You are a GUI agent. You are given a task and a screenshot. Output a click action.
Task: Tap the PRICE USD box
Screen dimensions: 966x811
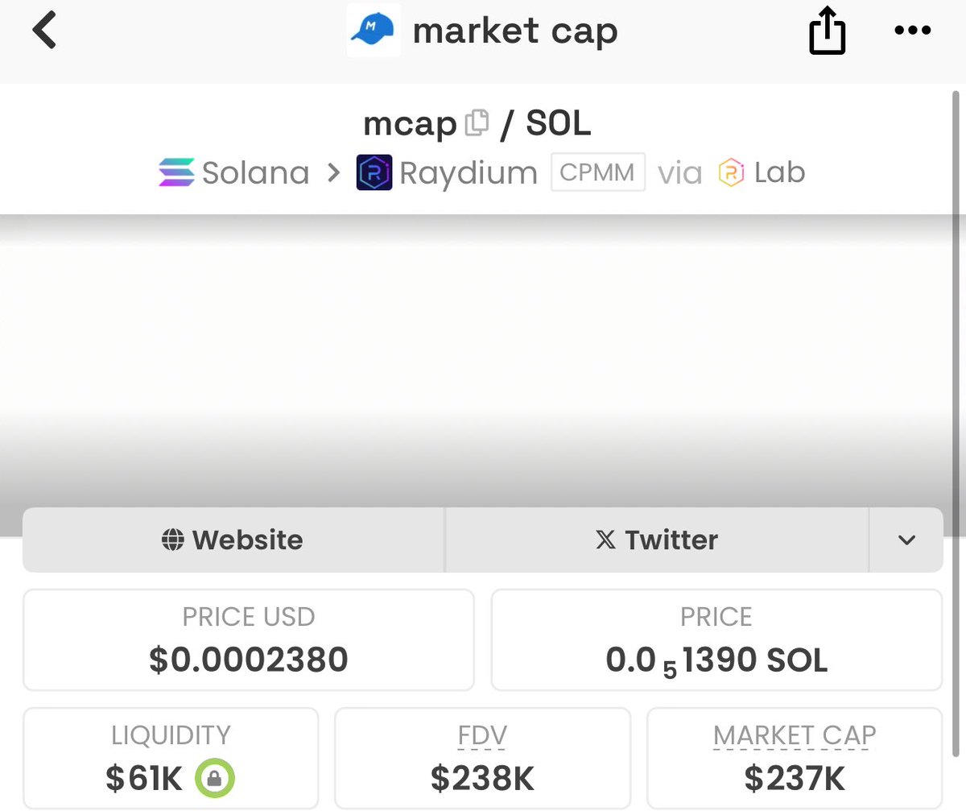tap(249, 639)
